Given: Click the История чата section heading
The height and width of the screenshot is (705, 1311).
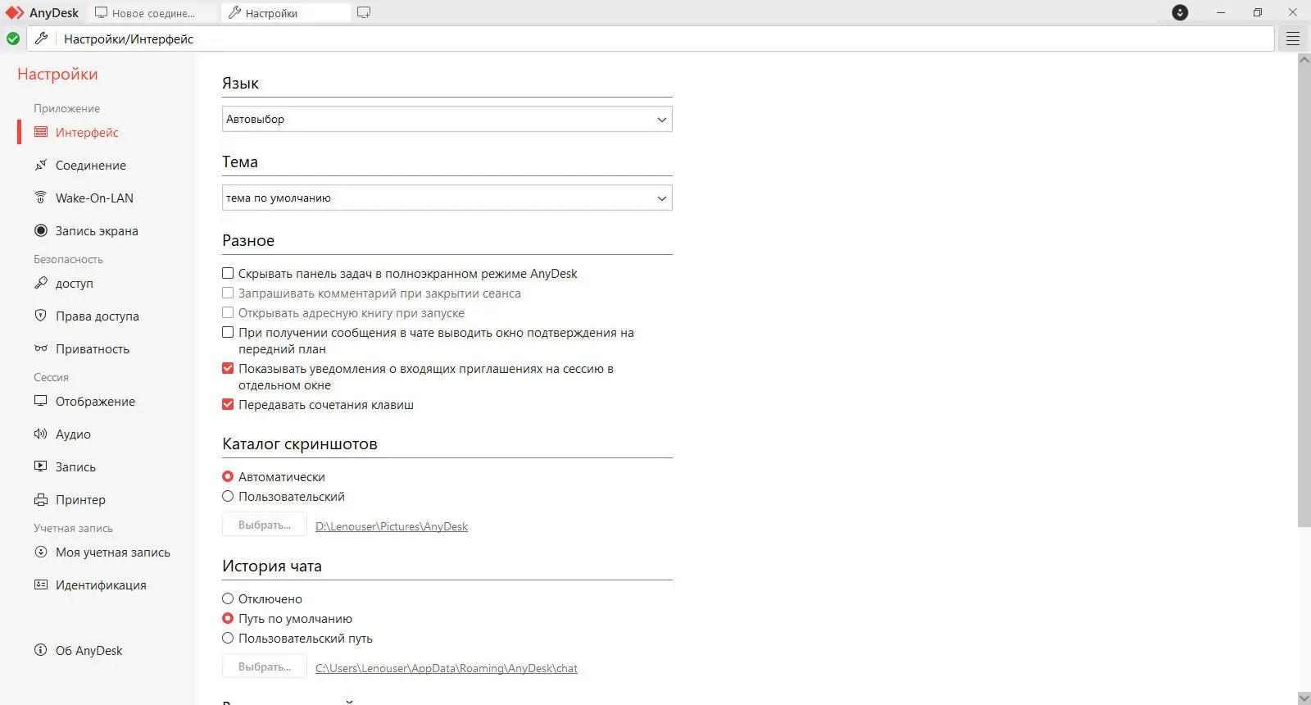Looking at the screenshot, I should [x=272, y=566].
